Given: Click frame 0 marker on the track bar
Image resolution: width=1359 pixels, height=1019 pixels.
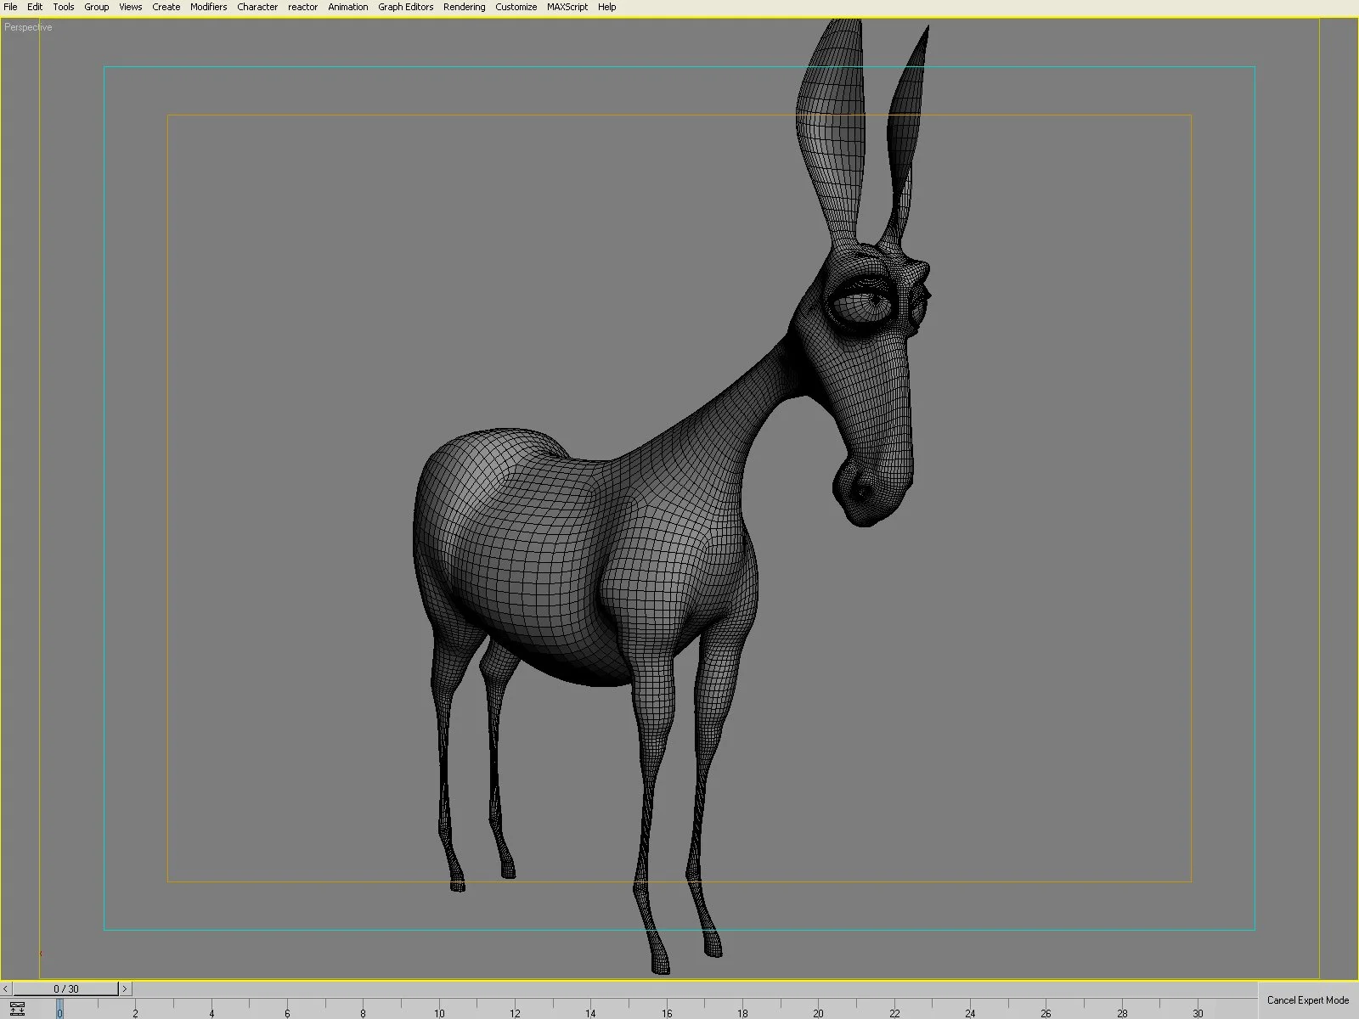Looking at the screenshot, I should 59,1011.
